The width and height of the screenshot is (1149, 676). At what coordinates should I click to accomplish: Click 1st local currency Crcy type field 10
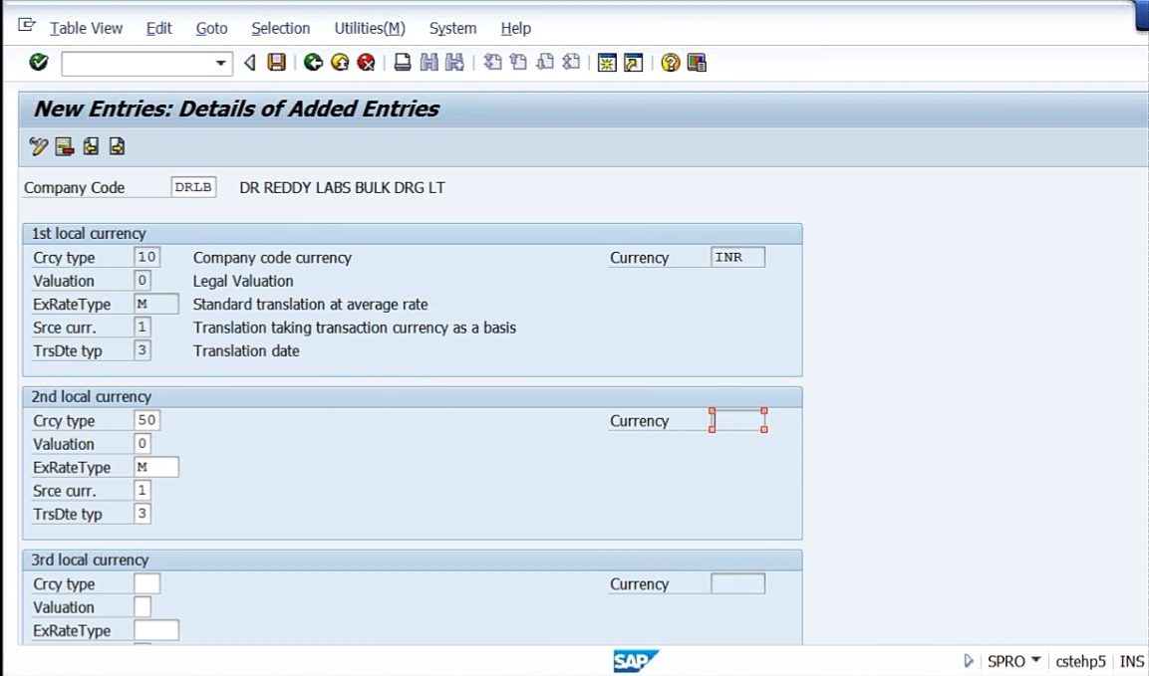pyautogui.click(x=146, y=257)
